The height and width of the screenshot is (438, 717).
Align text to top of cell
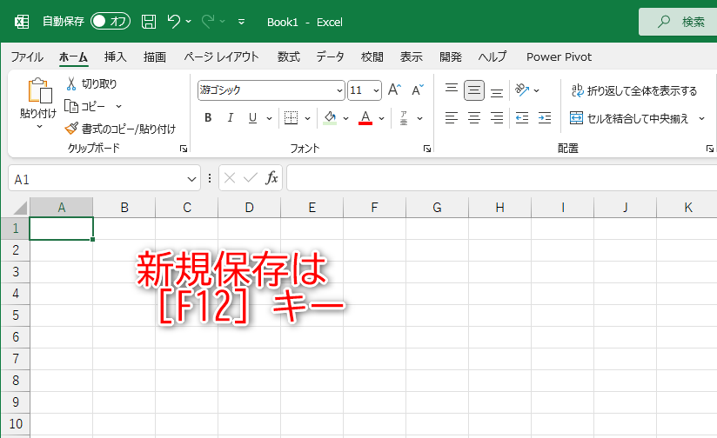tap(452, 90)
